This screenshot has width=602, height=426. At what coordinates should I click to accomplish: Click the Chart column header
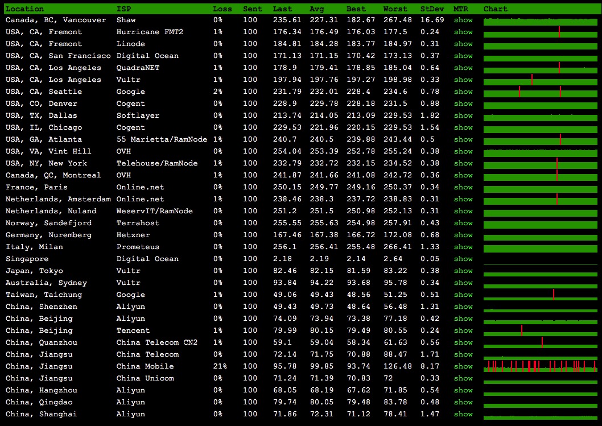click(495, 9)
